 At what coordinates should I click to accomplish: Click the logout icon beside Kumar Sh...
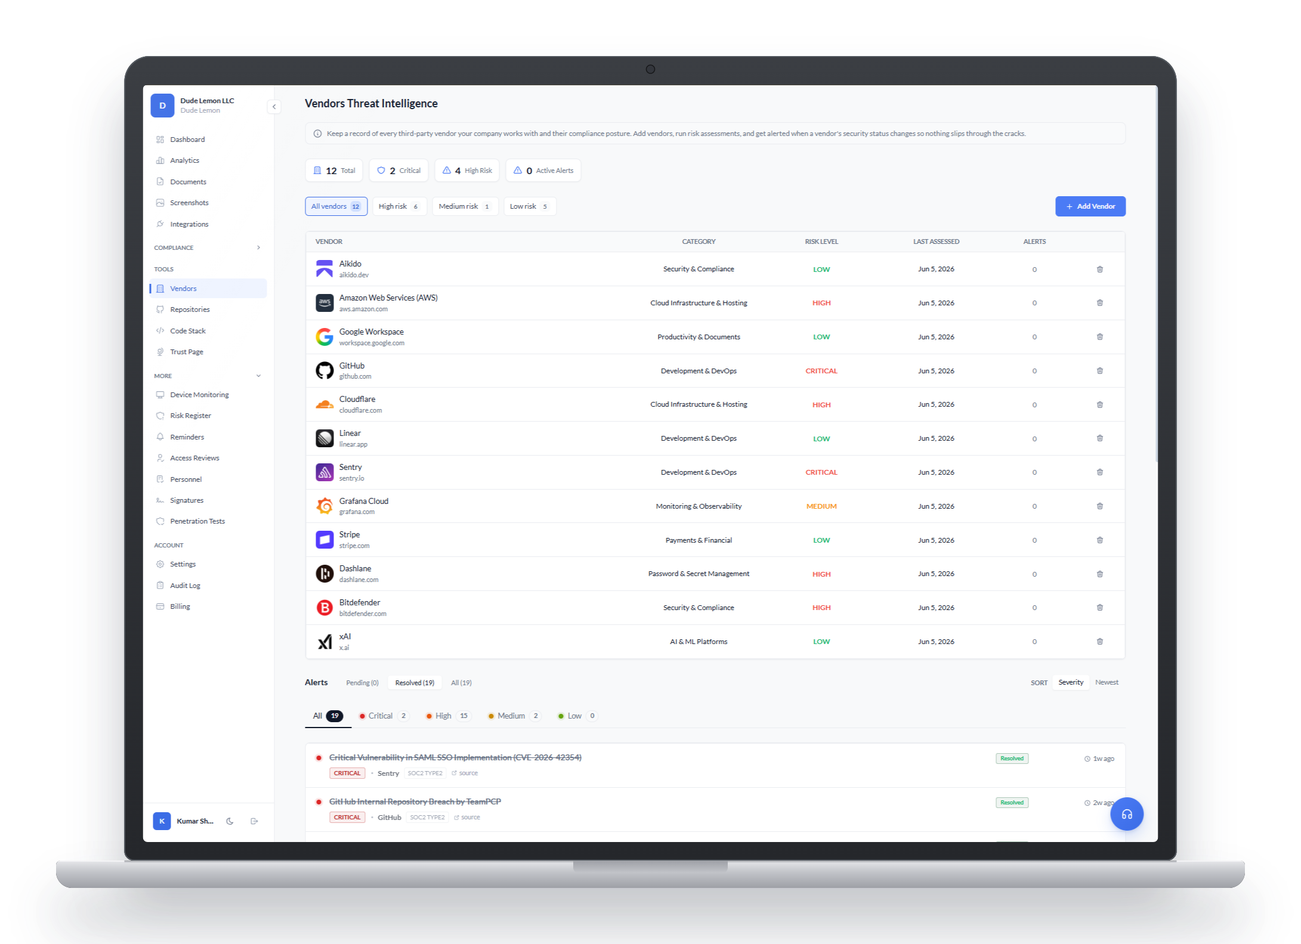255,821
